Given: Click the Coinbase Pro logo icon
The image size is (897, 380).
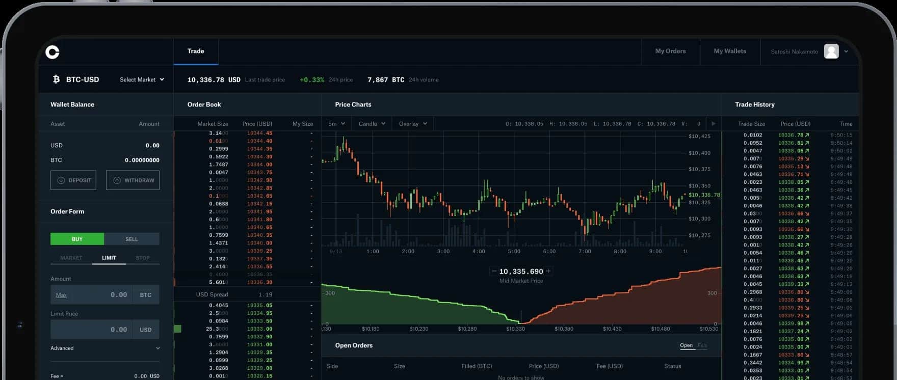Looking at the screenshot, I should pos(52,52).
